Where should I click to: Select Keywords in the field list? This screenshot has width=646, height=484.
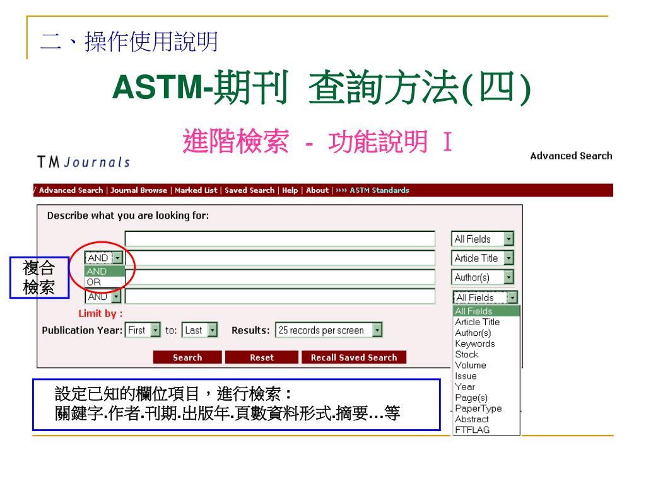(486, 343)
